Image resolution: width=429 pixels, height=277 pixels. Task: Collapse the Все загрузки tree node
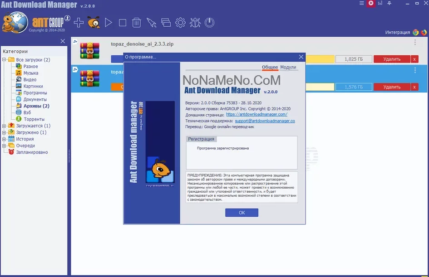coord(5,60)
